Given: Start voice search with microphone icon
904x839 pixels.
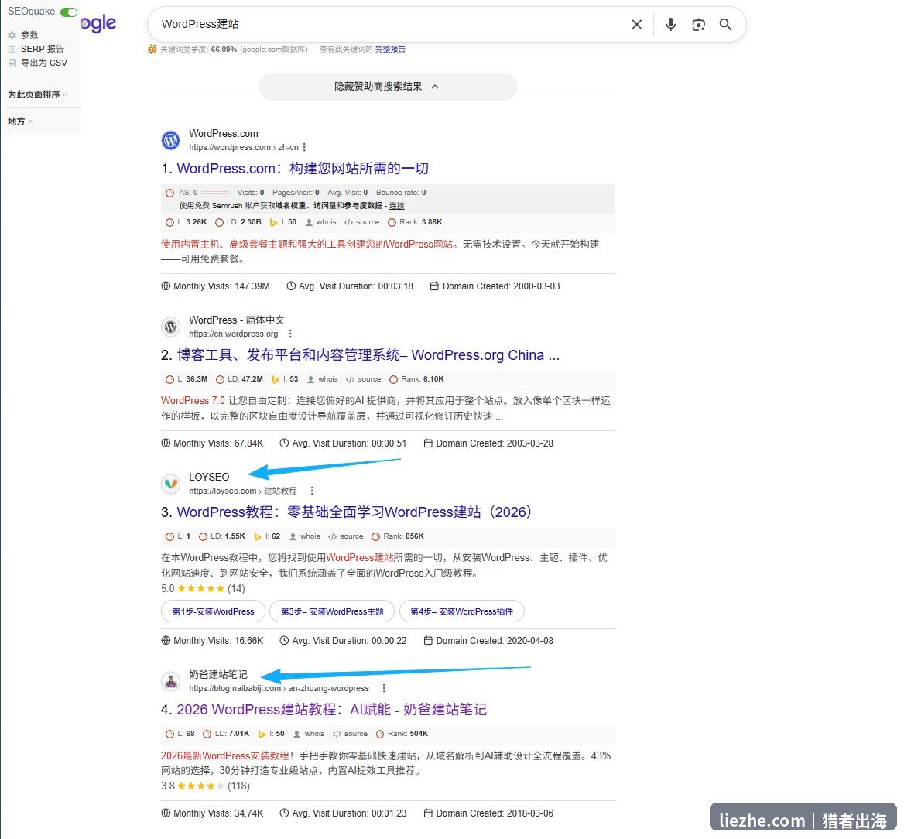Looking at the screenshot, I should [670, 24].
